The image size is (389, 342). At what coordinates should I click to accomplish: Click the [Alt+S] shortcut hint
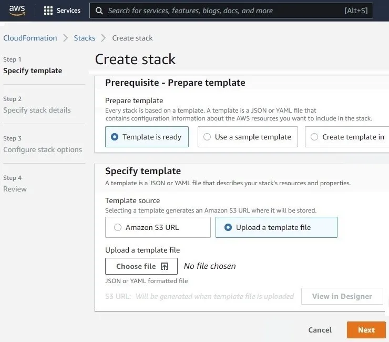click(356, 11)
